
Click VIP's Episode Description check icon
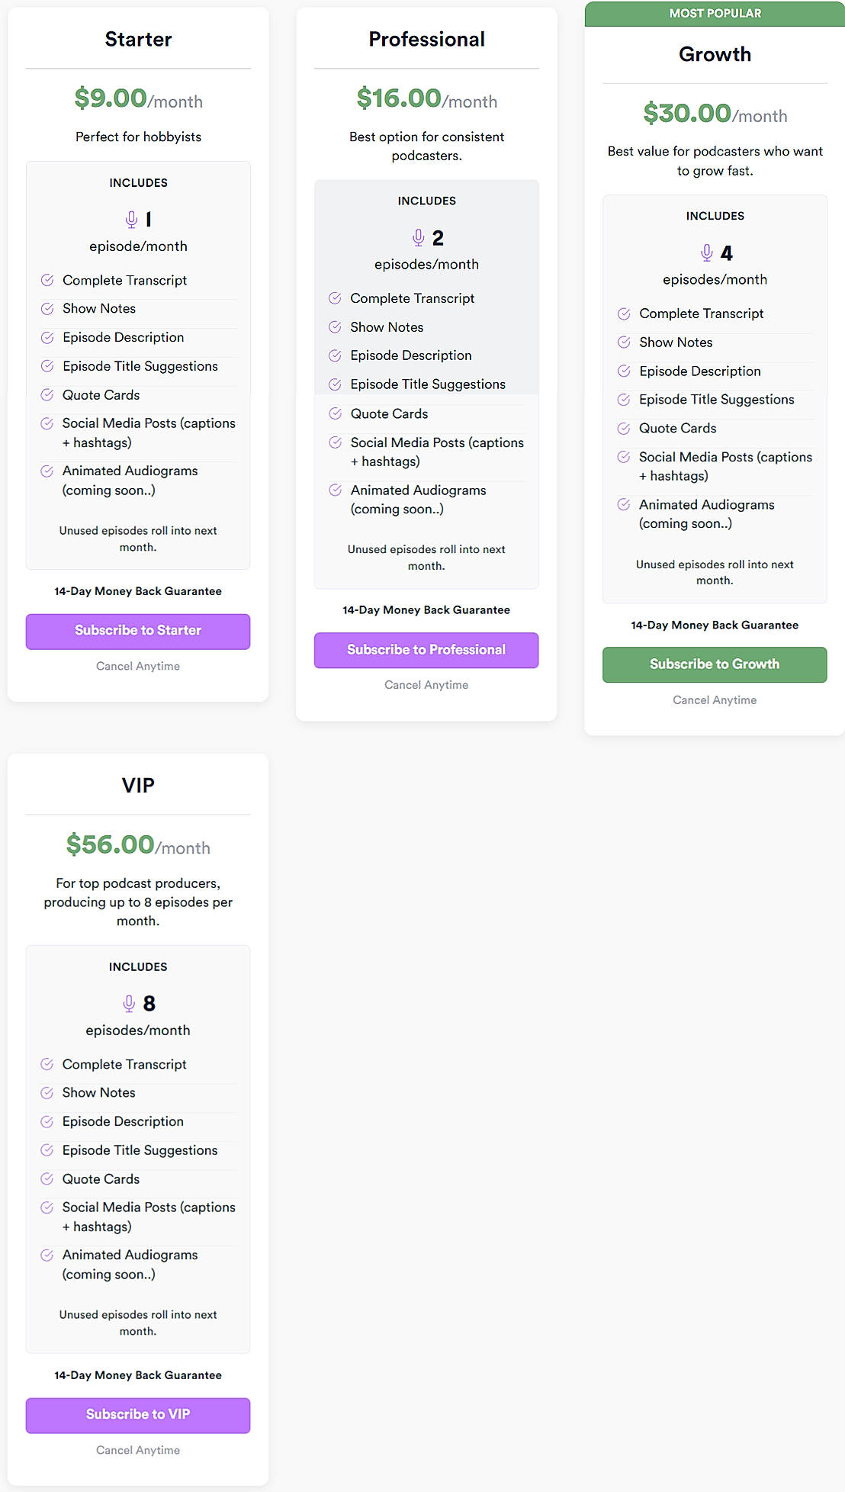[47, 1121]
